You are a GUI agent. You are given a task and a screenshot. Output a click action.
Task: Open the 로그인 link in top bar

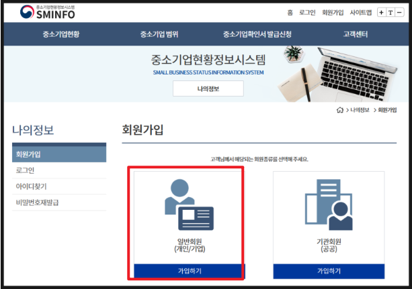[x=307, y=12]
